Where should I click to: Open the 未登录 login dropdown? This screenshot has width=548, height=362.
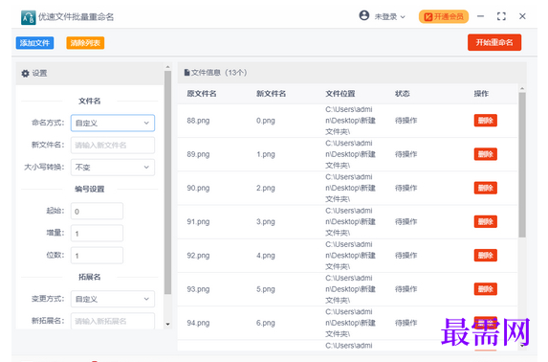point(389,16)
